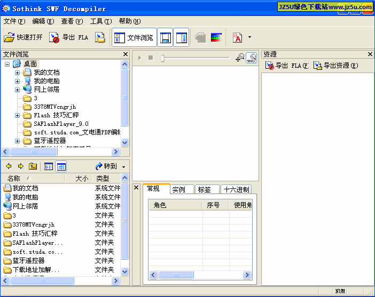Click the up one folder icon
This screenshot has height=297, width=375.
33,166
